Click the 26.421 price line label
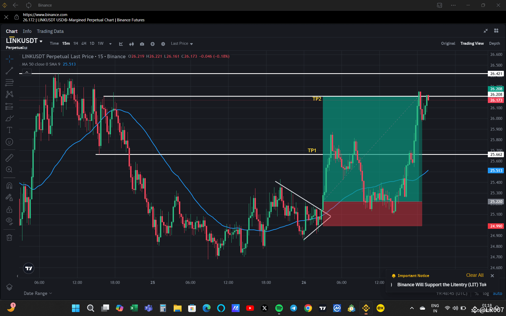 [x=496, y=74]
